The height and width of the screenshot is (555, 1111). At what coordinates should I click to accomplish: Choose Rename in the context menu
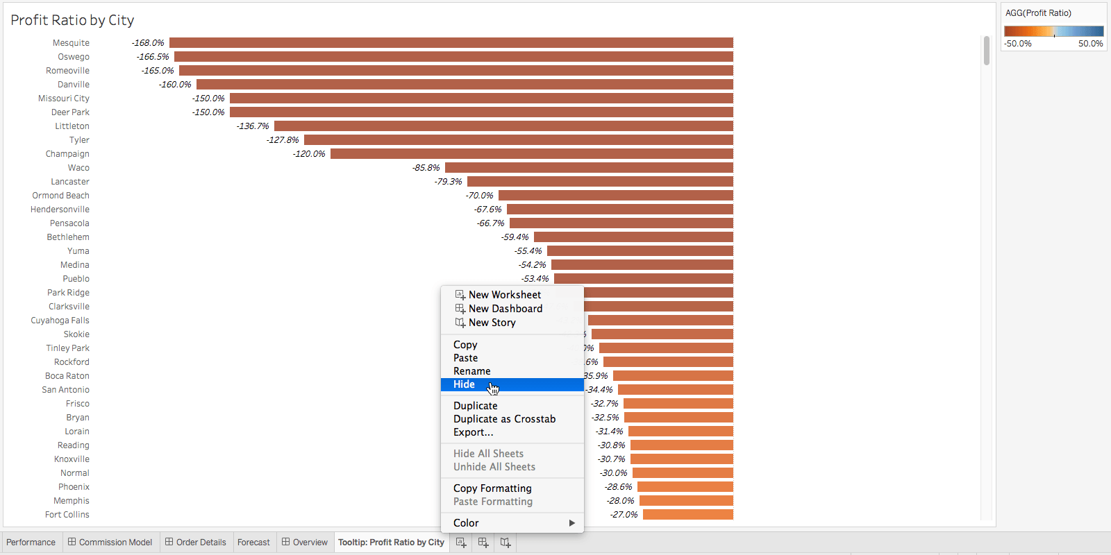(x=471, y=371)
